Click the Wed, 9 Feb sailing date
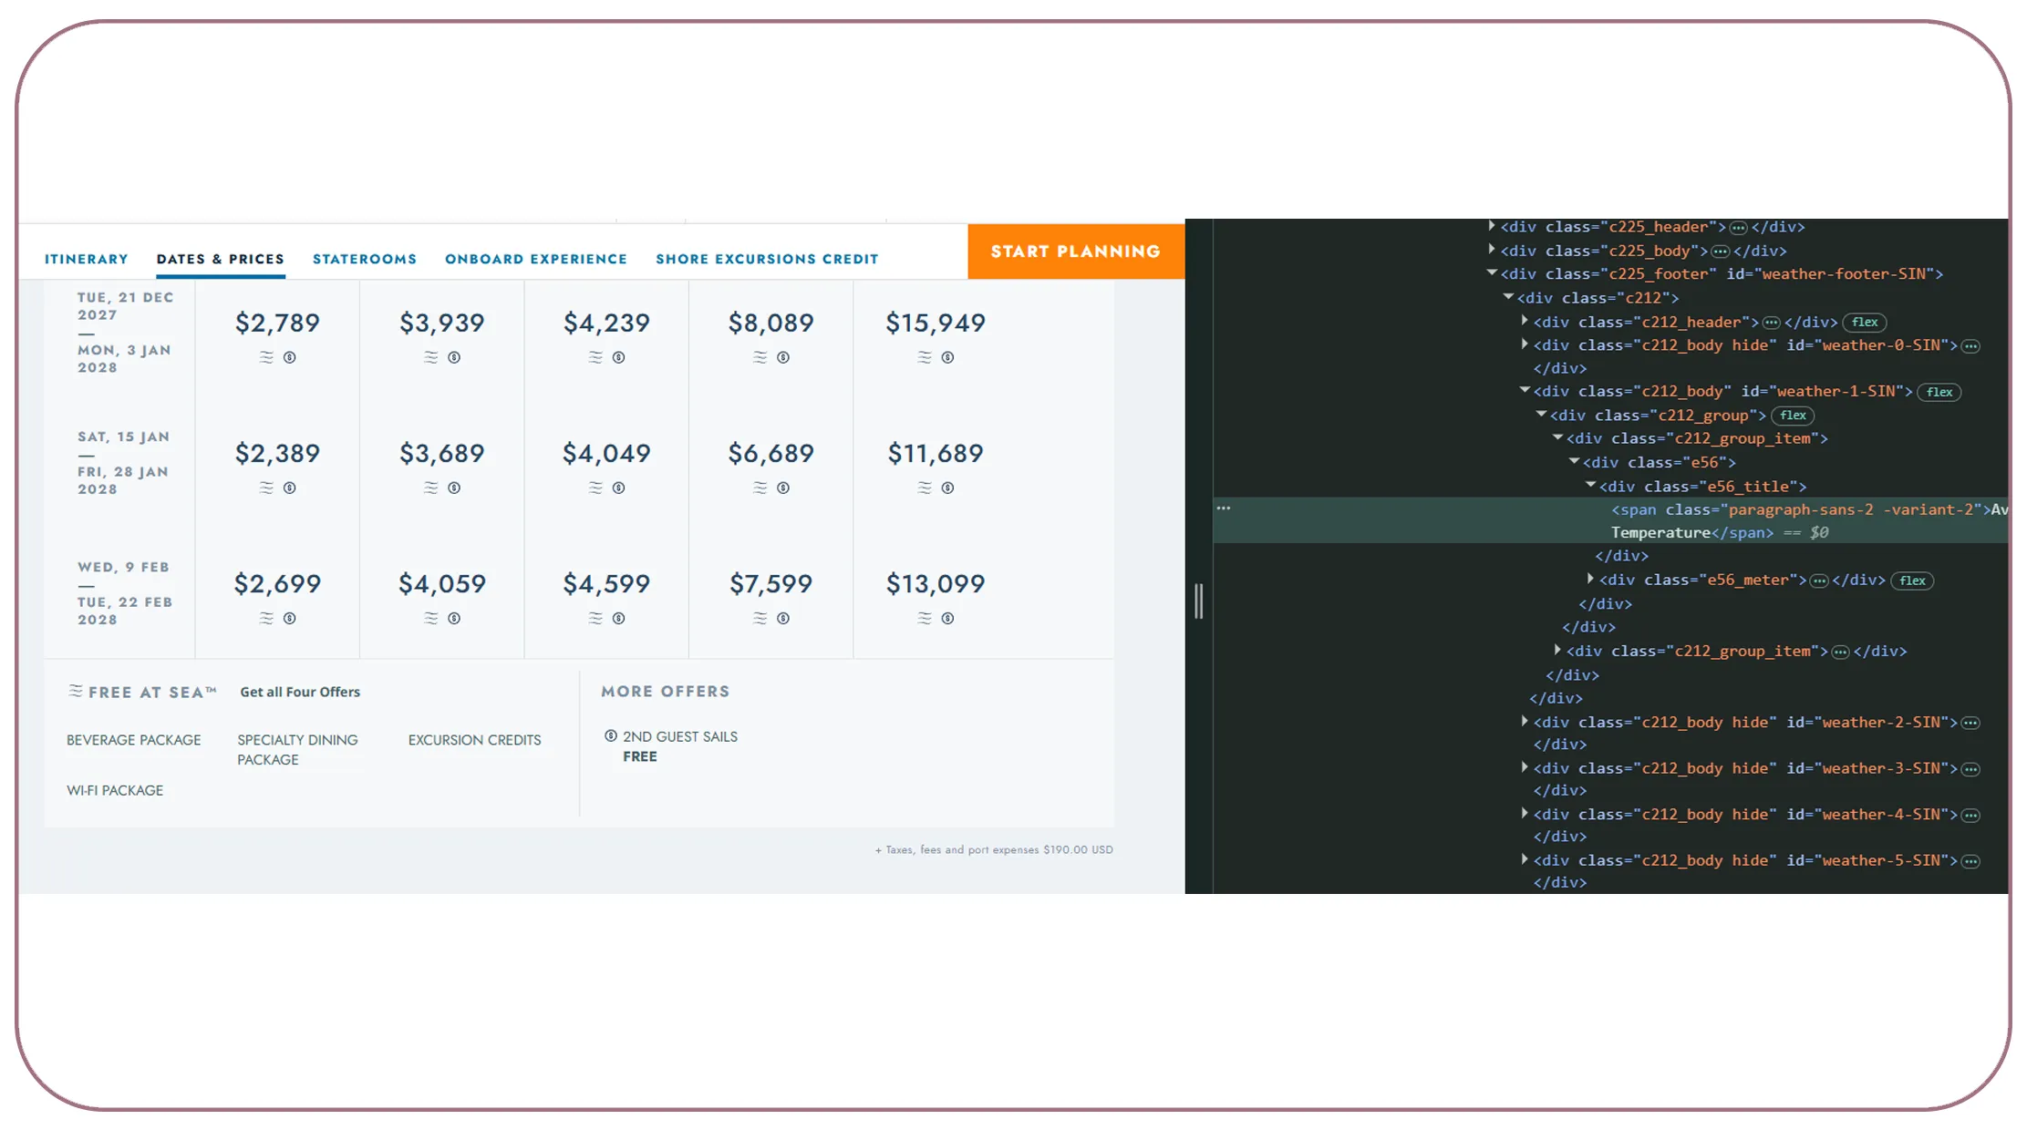 123,567
